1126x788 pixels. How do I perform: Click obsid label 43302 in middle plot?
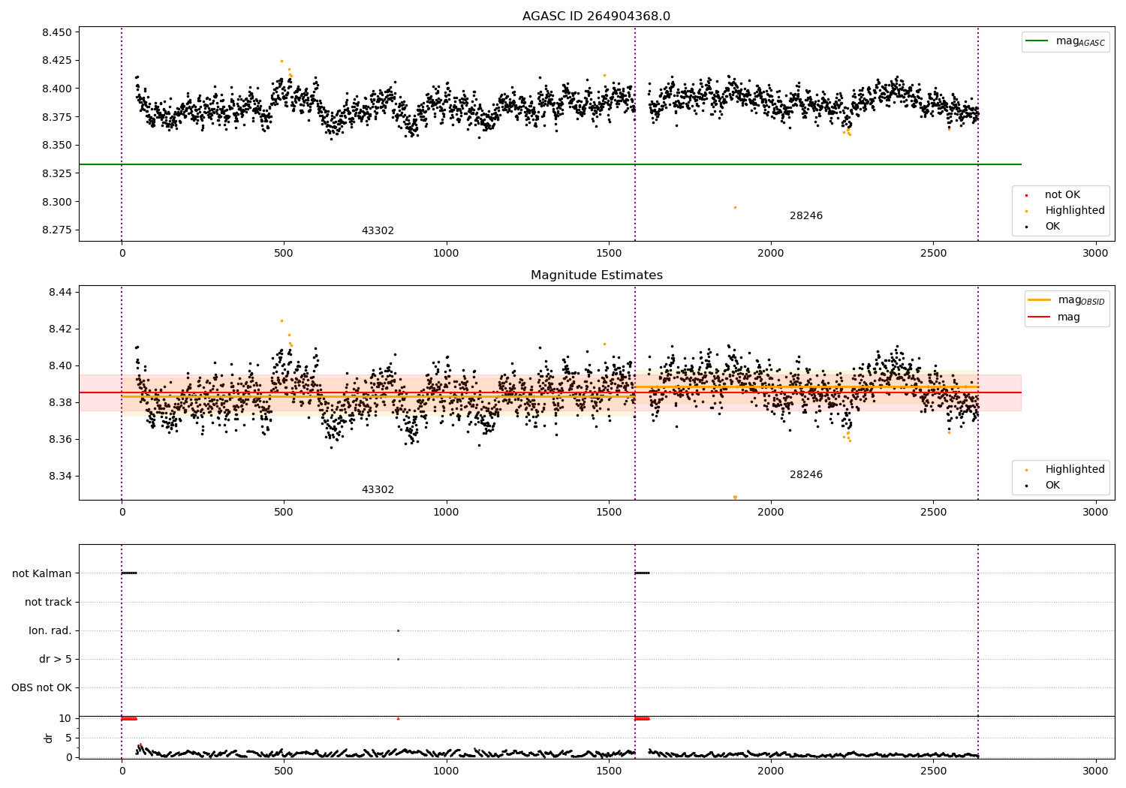(x=378, y=490)
